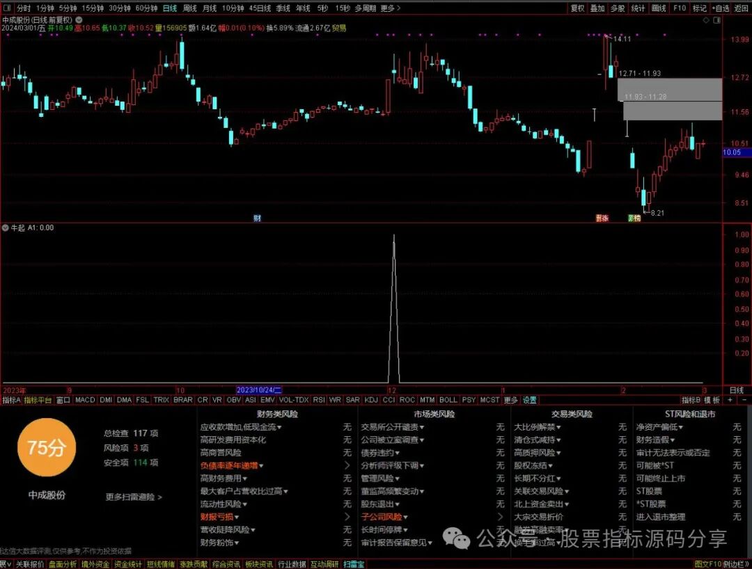Switch to 分时 intraday chart

[x=24, y=8]
